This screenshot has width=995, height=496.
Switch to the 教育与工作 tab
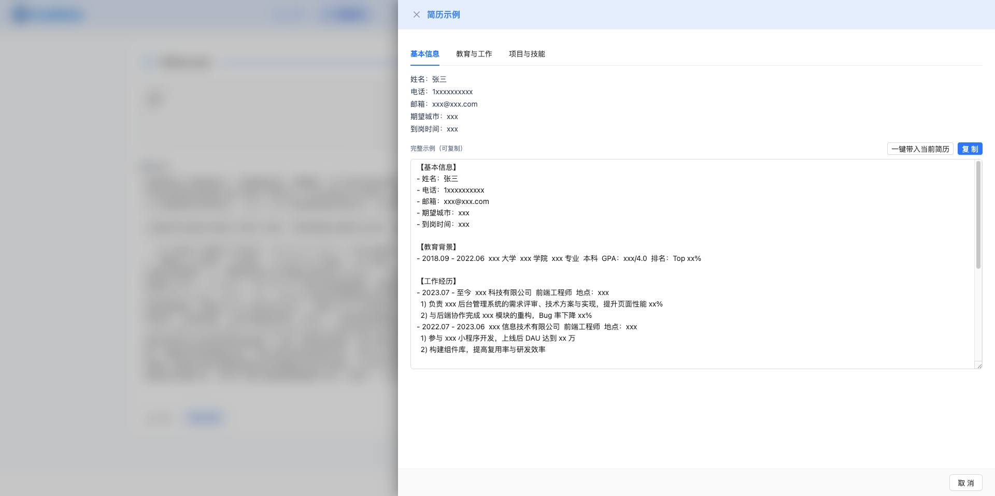click(474, 54)
